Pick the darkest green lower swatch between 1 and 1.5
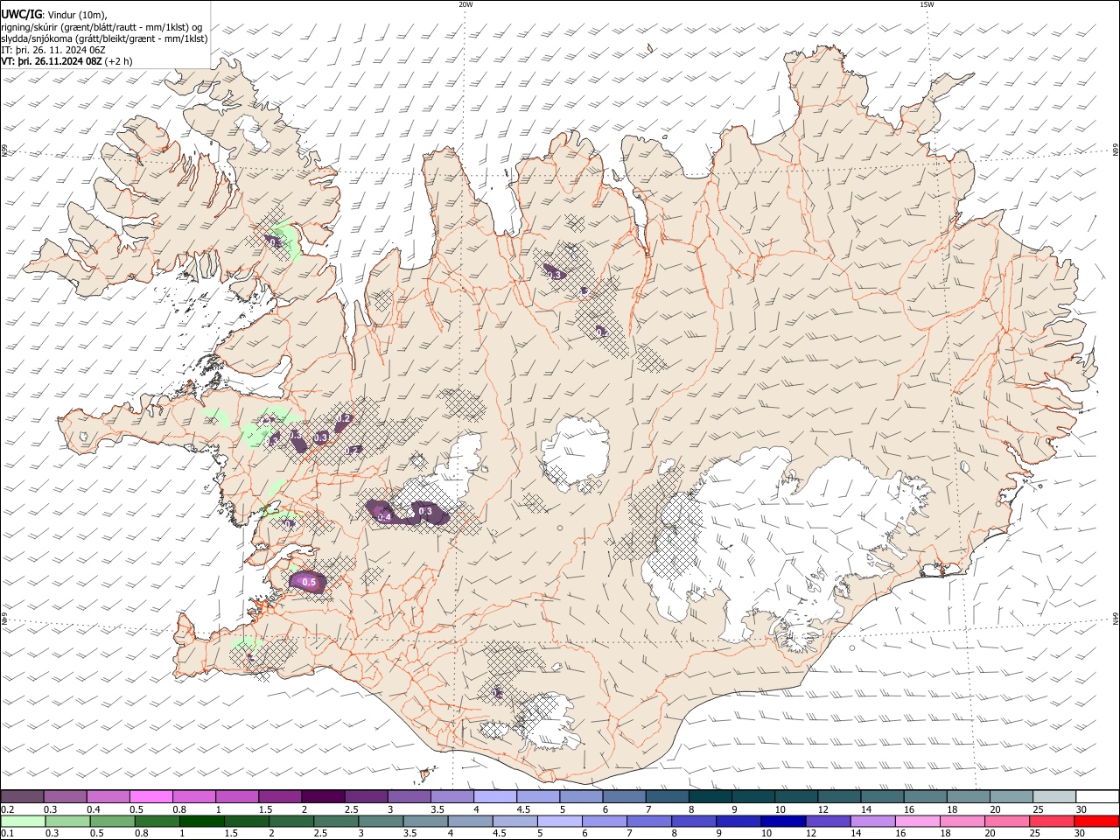Viewport: 1120px width, 840px height. (201, 821)
